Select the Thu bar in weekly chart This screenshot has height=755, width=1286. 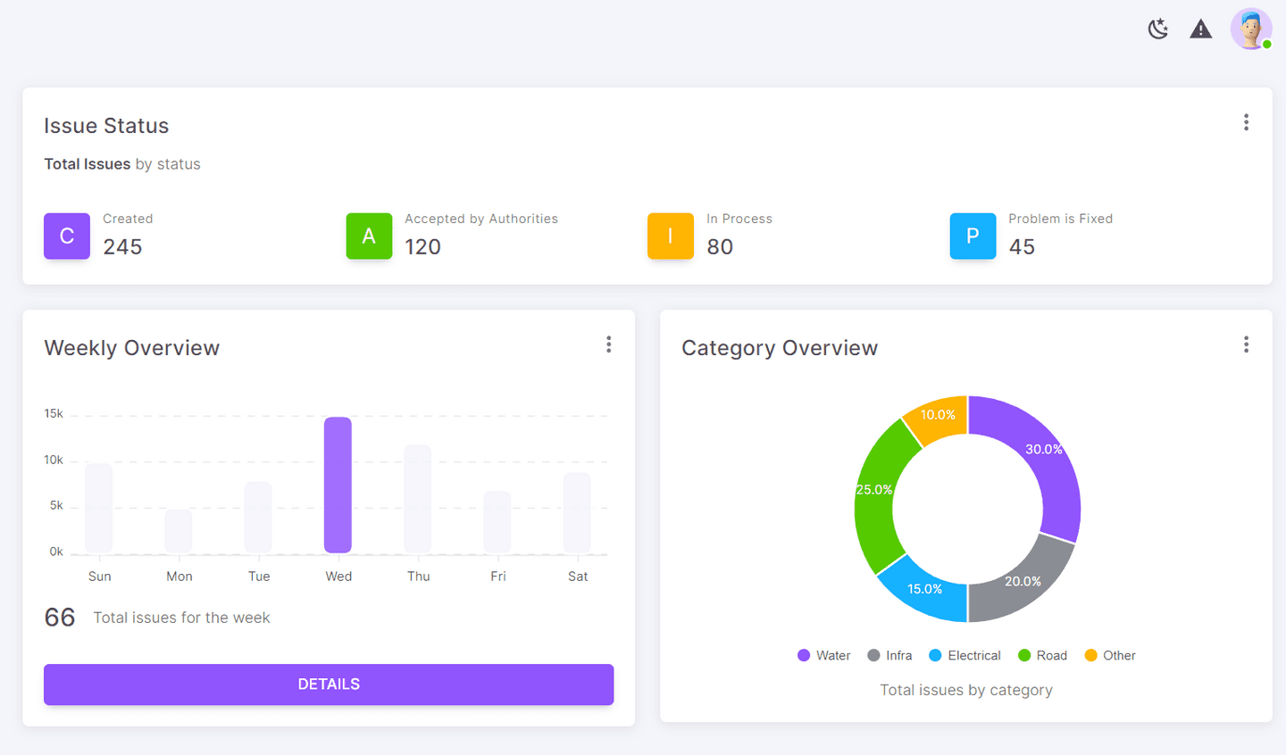418,499
